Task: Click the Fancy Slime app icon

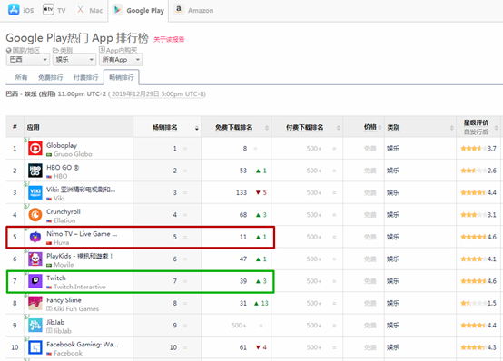Action: (35, 303)
